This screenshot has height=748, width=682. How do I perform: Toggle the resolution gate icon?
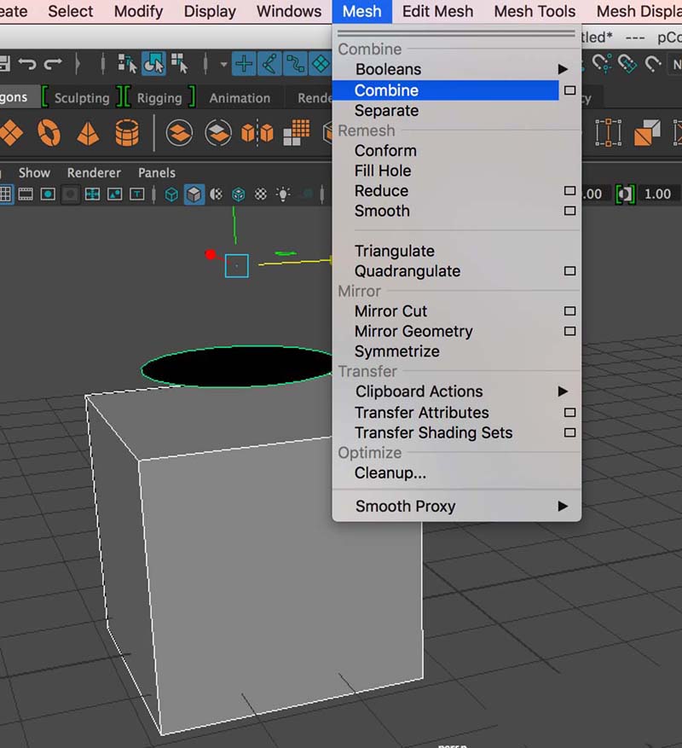tap(48, 194)
